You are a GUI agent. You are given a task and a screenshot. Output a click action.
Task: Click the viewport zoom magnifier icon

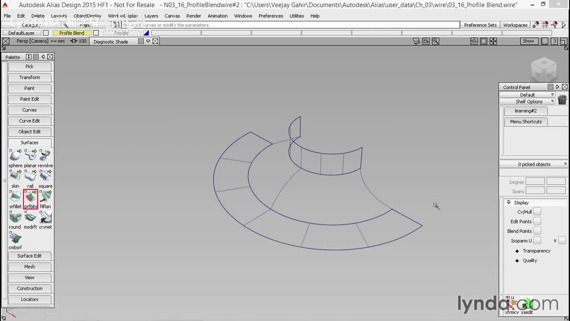click(x=436, y=41)
